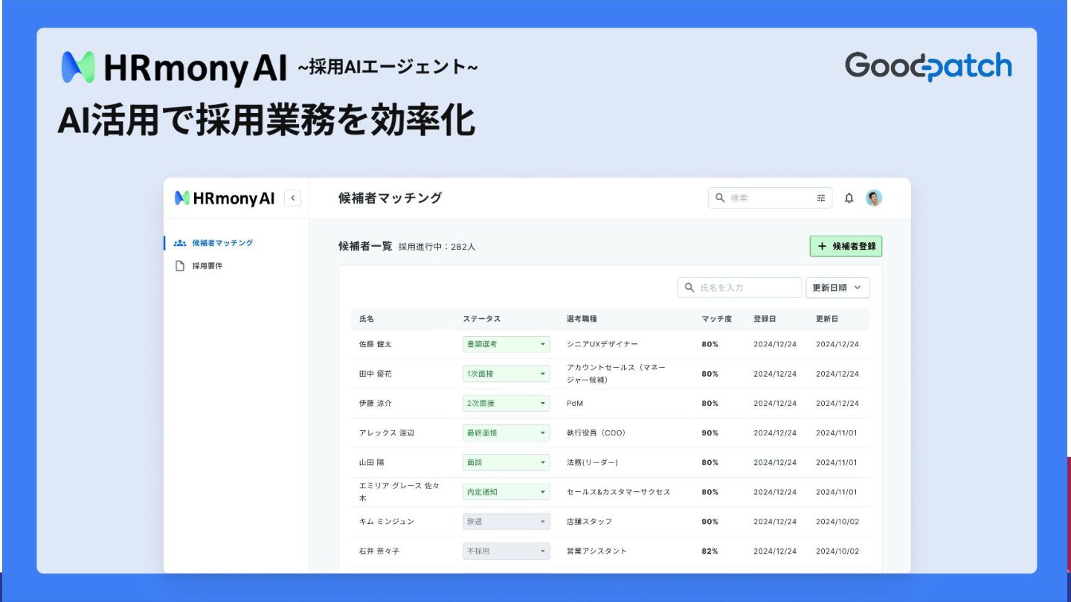Screen dimensions: 1071x602
Task: Collapse the sidebar with the chevron button
Action: coord(293,198)
